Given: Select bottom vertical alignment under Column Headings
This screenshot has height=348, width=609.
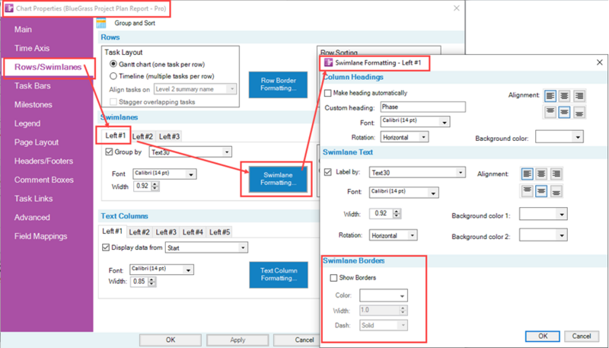Looking at the screenshot, I should [x=579, y=112].
